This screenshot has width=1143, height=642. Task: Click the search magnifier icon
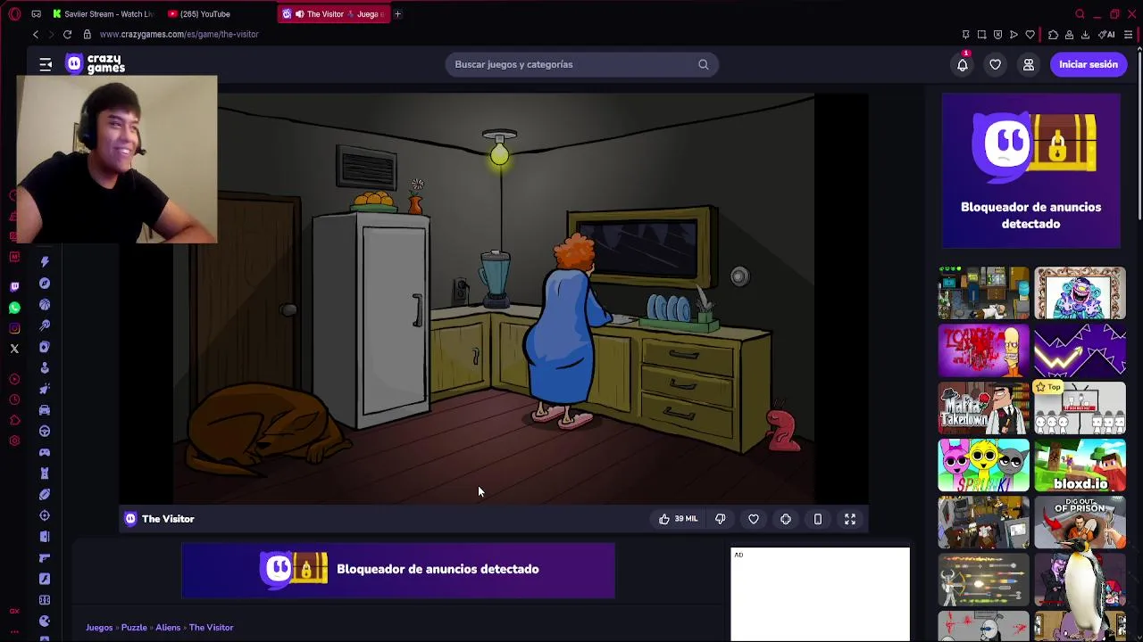point(704,64)
